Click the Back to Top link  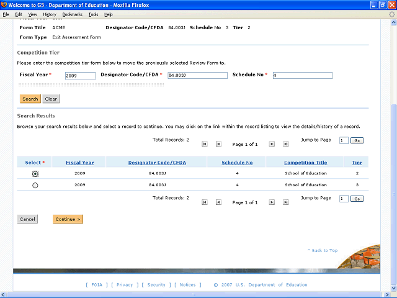point(323,250)
